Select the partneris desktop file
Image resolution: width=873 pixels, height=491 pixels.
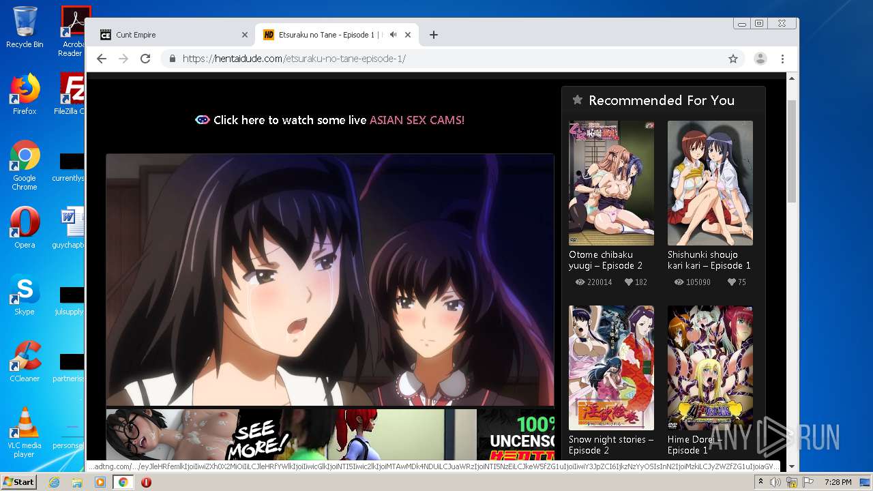coord(70,368)
